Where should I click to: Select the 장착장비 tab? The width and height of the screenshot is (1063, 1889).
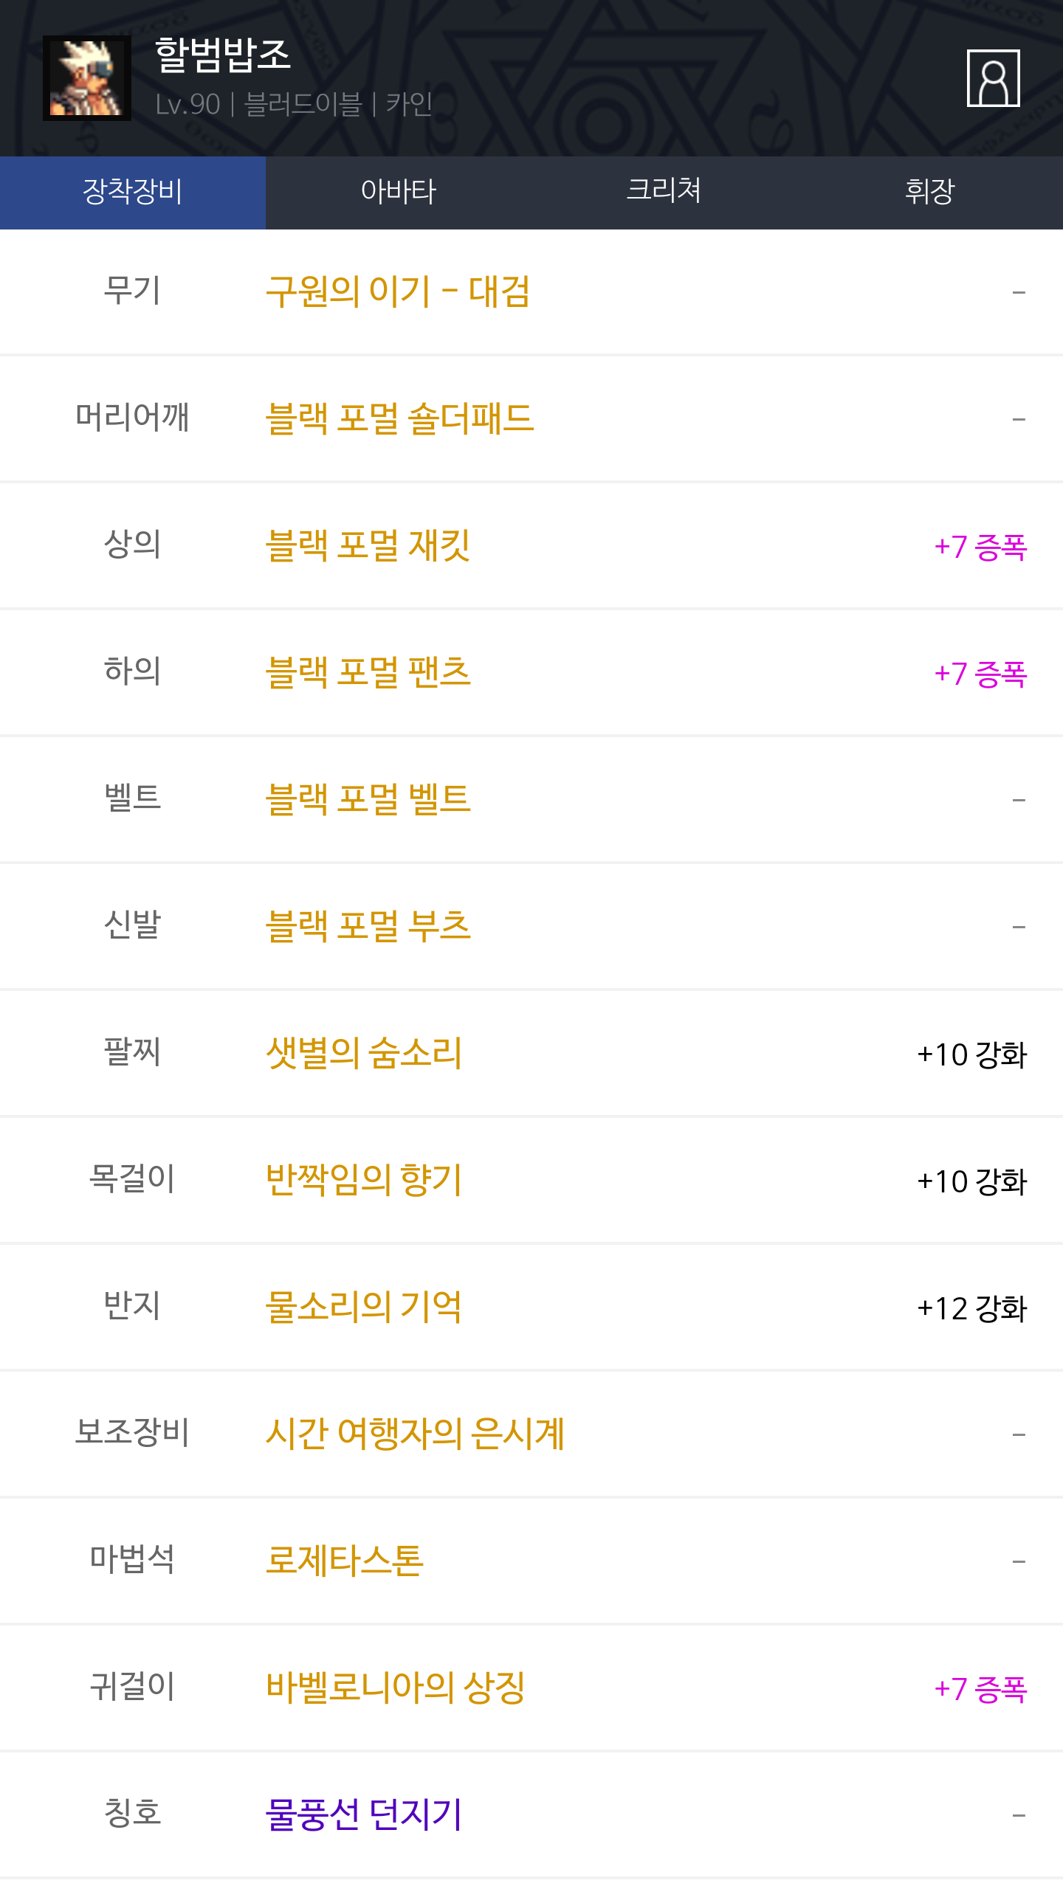point(133,192)
